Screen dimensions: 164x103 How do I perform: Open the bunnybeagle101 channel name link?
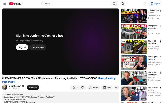[16, 86]
